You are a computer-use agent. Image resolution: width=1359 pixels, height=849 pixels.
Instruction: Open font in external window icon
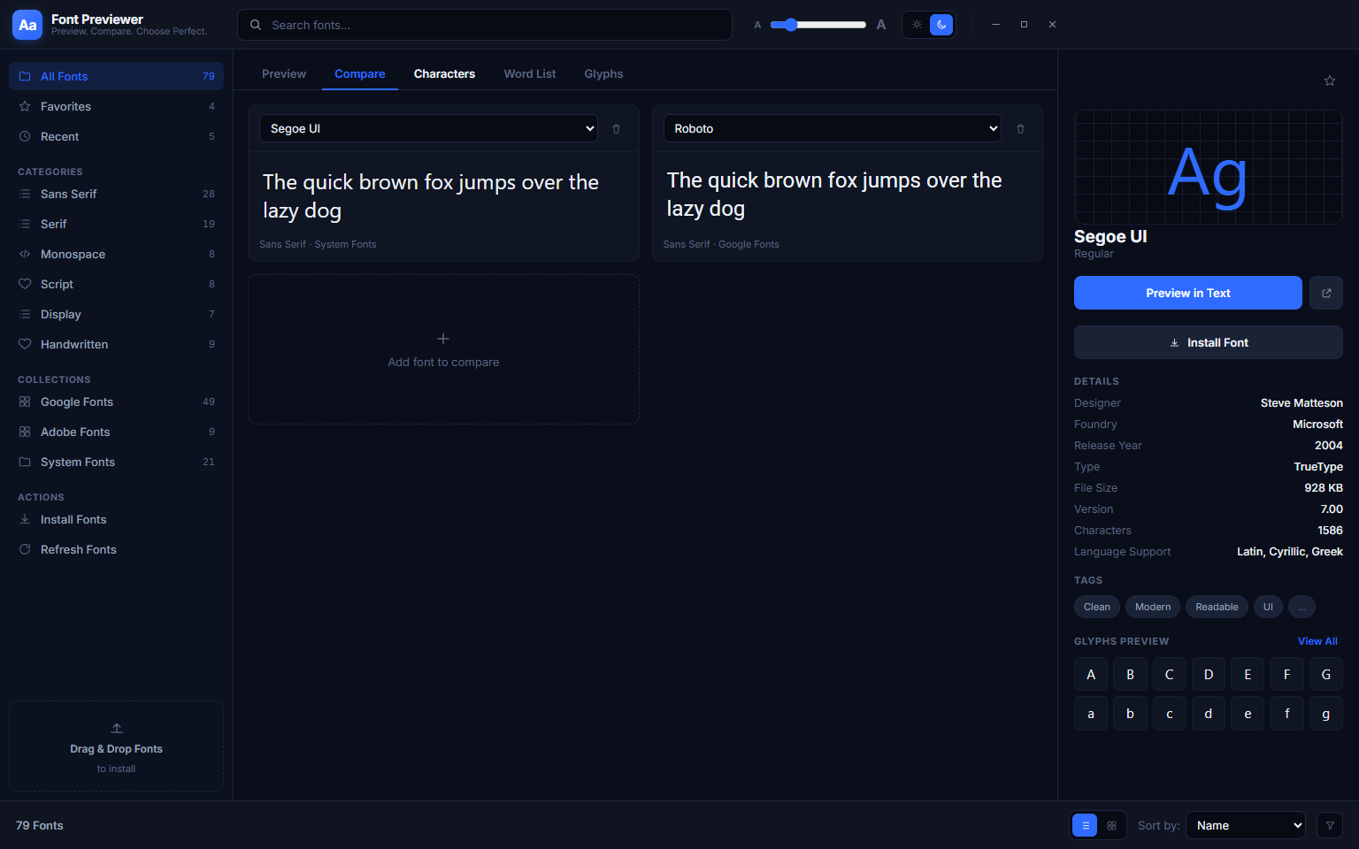1326,293
